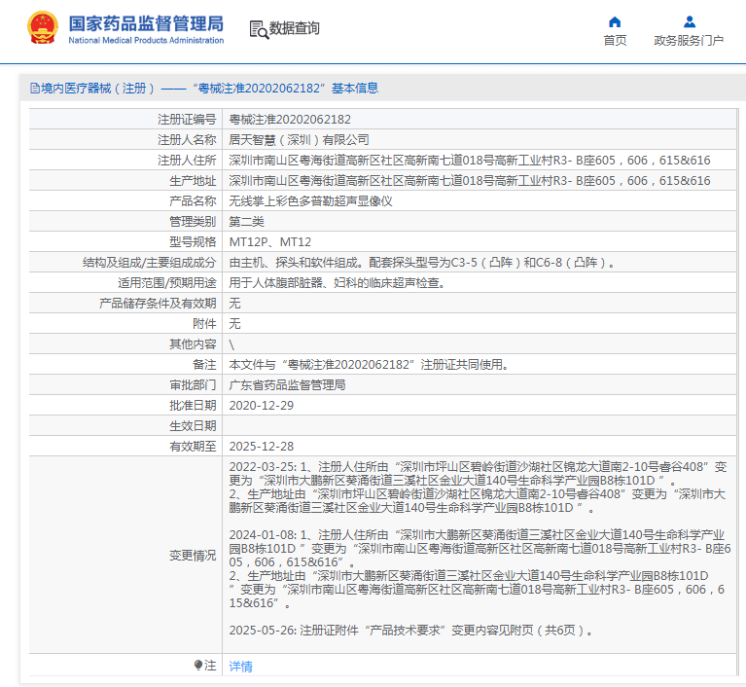Click the 变更情况 row label
Viewport: 746px width, 687px height.
pyautogui.click(x=193, y=555)
